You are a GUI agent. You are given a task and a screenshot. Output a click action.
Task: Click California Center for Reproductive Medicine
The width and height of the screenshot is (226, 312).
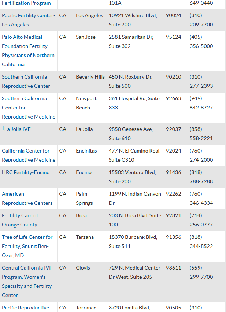coord(26,151)
